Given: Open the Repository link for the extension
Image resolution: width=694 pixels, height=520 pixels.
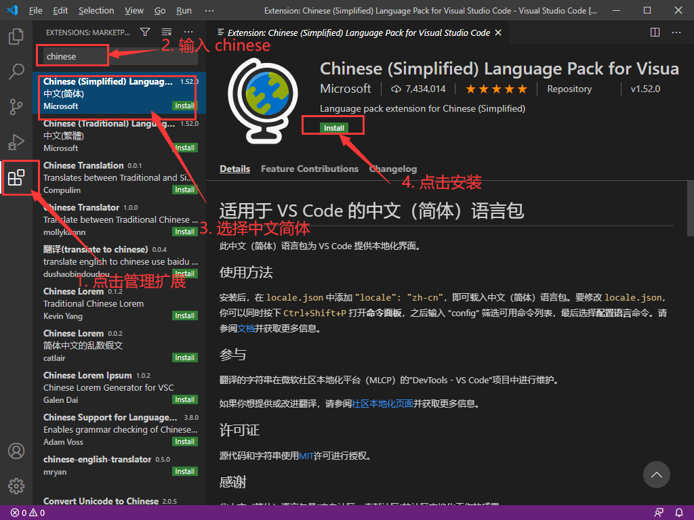Looking at the screenshot, I should [569, 88].
